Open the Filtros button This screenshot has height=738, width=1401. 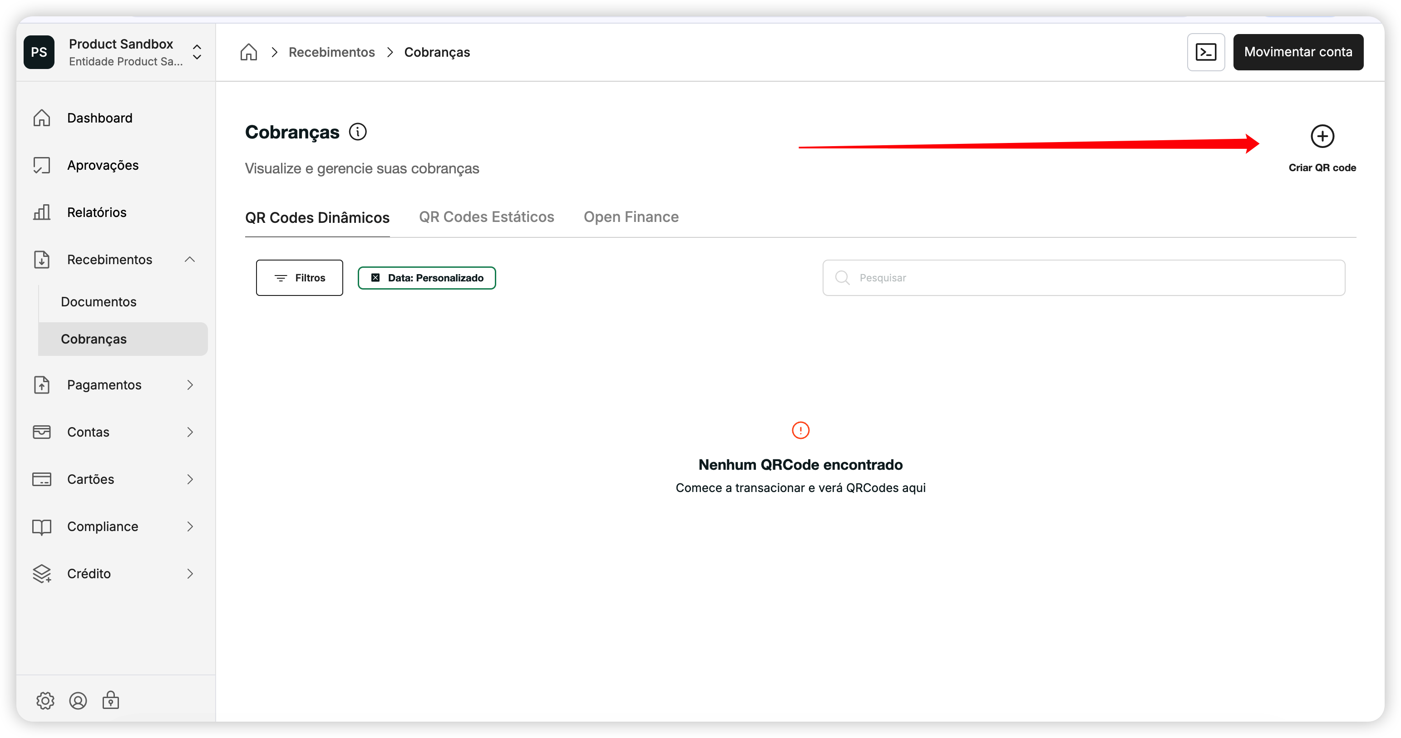pos(299,278)
